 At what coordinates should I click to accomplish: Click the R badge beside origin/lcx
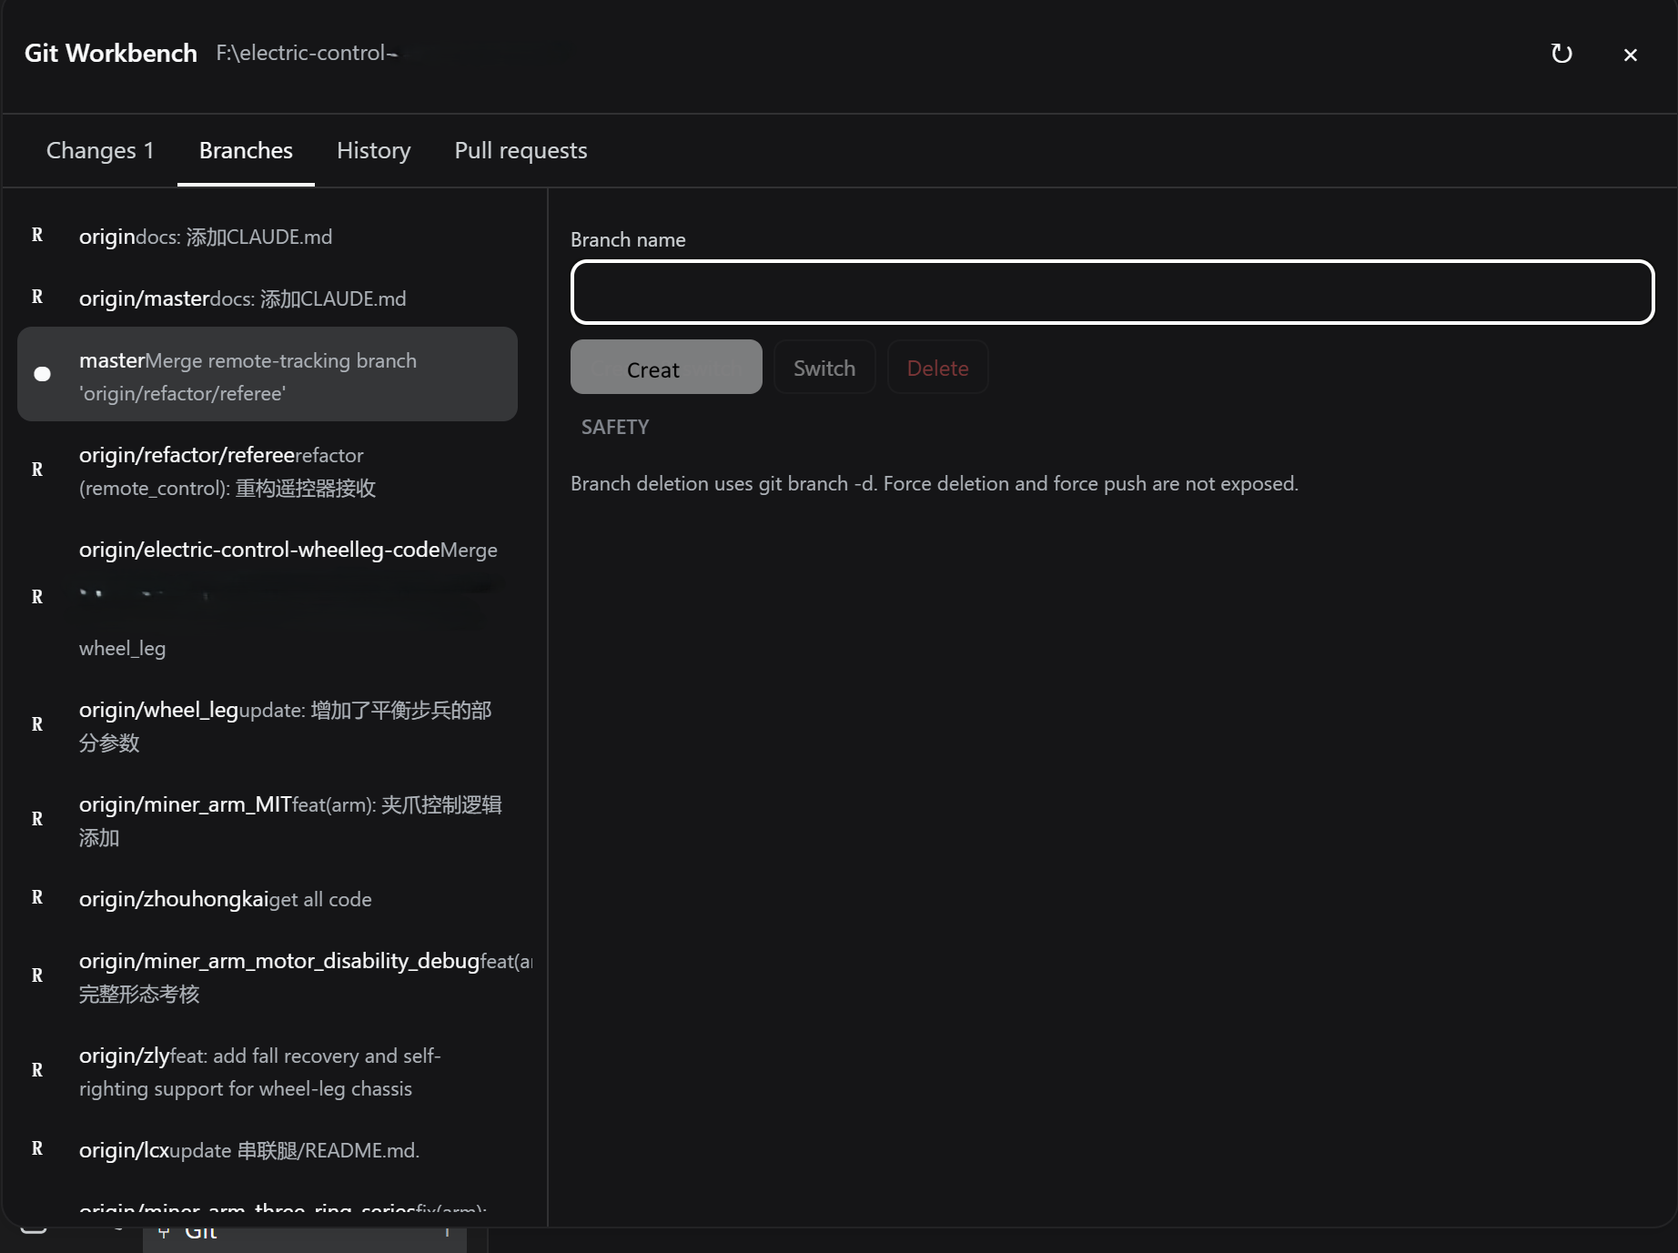[x=37, y=1148]
